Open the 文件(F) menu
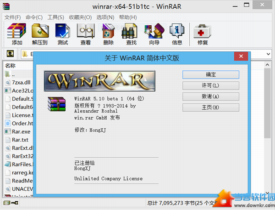The width and height of the screenshot is (275, 210). tap(12, 17)
